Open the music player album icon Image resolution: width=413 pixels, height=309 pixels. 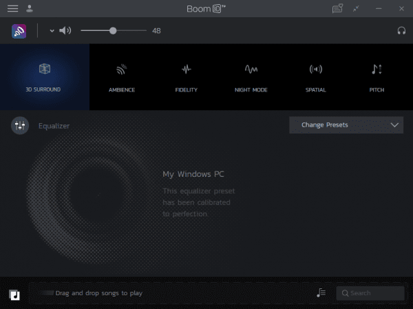coord(14,295)
